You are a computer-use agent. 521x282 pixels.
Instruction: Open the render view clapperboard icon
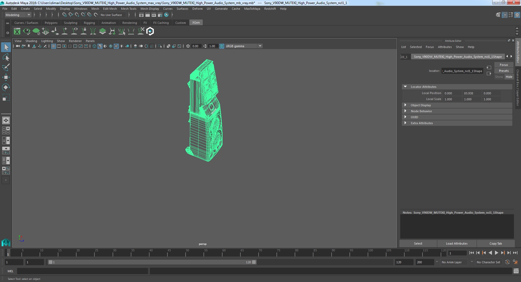(x=141, y=15)
